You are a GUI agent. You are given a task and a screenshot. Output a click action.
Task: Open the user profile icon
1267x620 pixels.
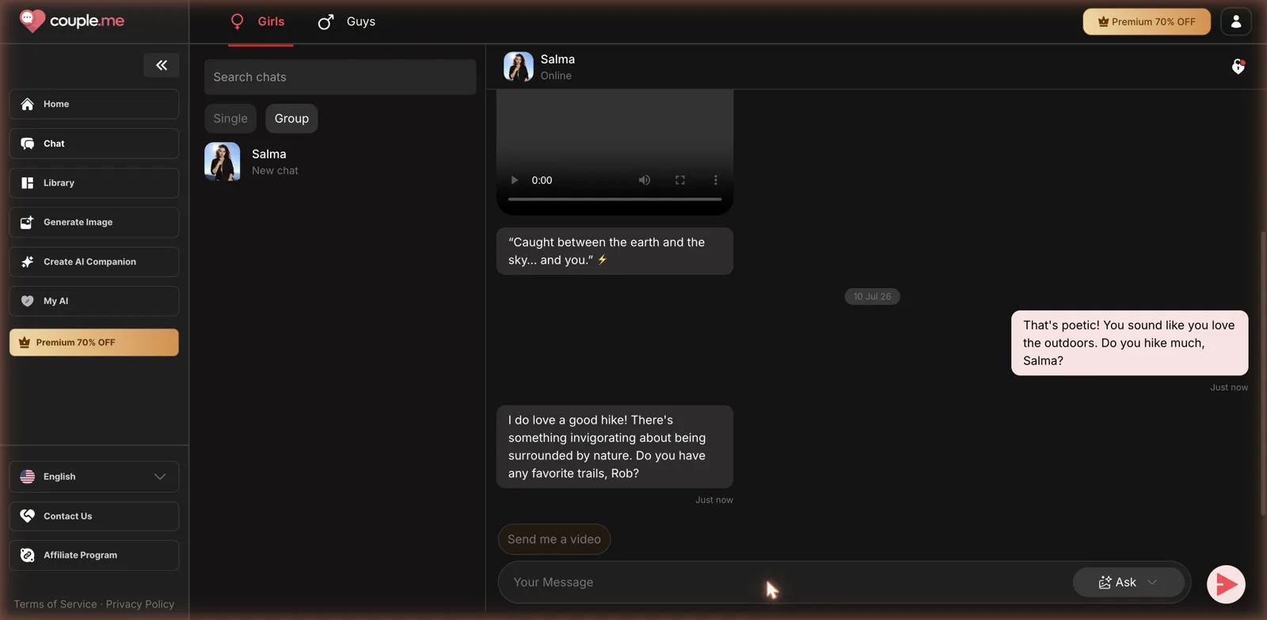1236,21
